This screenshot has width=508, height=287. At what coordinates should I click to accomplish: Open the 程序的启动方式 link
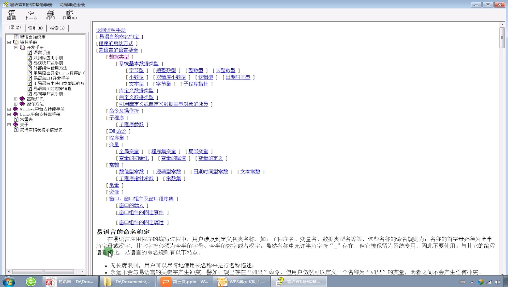coord(116,43)
